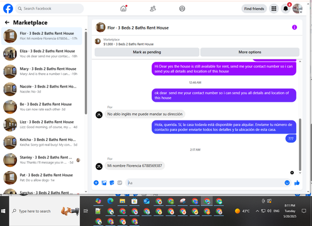312x226 pixels.
Task: Click the Marketplace listing thumbnail in the chat
Action: (x=98, y=41)
